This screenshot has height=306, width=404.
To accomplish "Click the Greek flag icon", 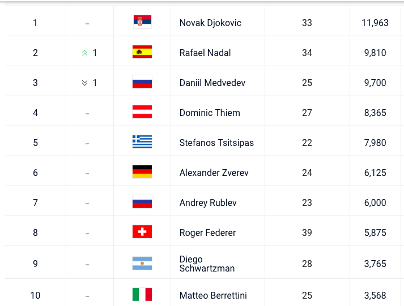I will tap(142, 141).
